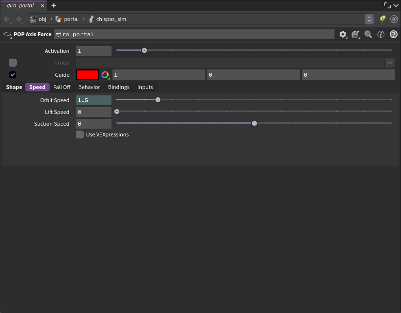Click the Orbit Speed value field
This screenshot has width=401, height=313.
[94, 100]
